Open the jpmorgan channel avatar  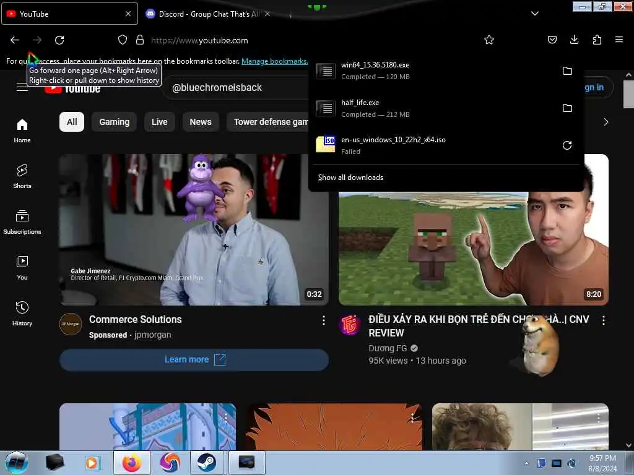pyautogui.click(x=71, y=324)
